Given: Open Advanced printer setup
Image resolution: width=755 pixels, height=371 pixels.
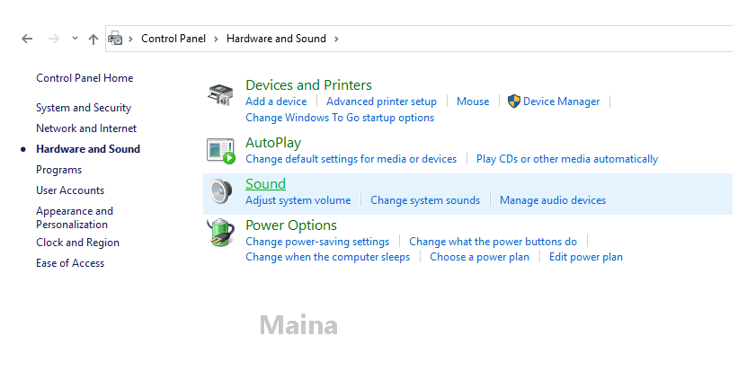Looking at the screenshot, I should 381,102.
